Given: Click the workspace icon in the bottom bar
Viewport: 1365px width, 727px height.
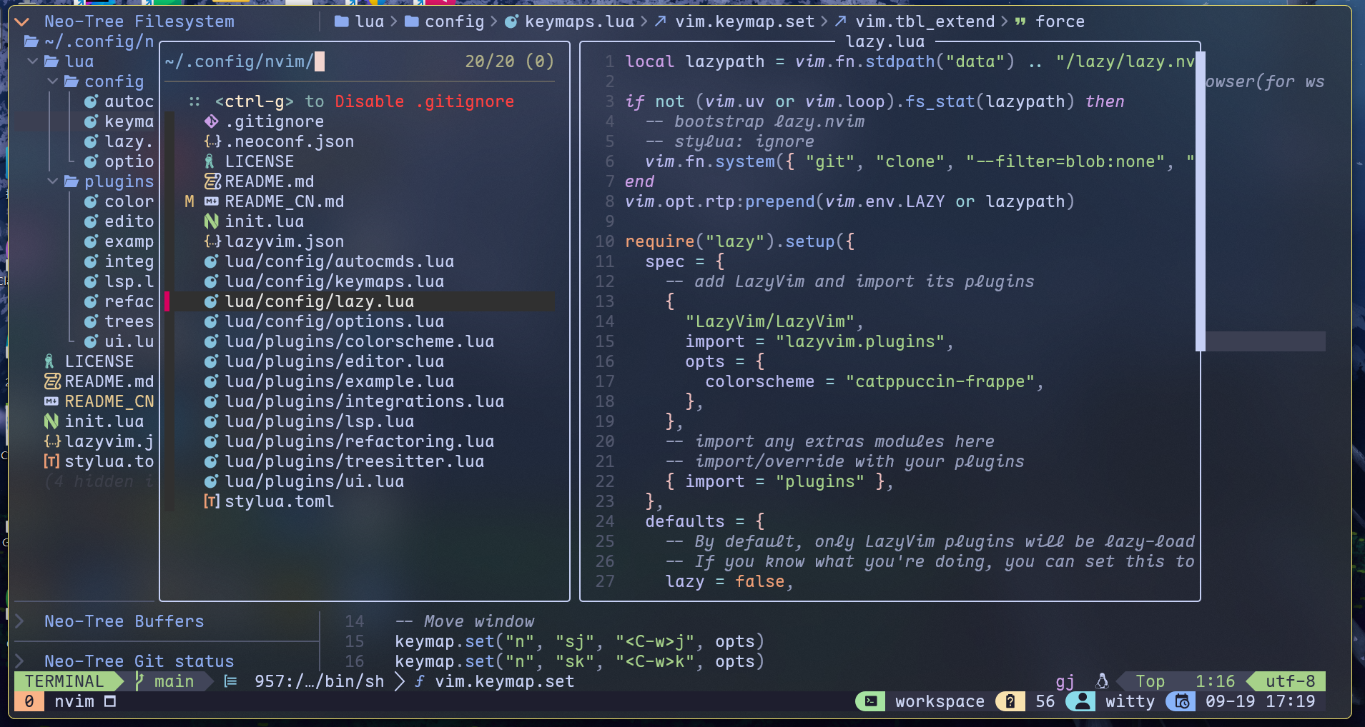Looking at the screenshot, I should [871, 701].
